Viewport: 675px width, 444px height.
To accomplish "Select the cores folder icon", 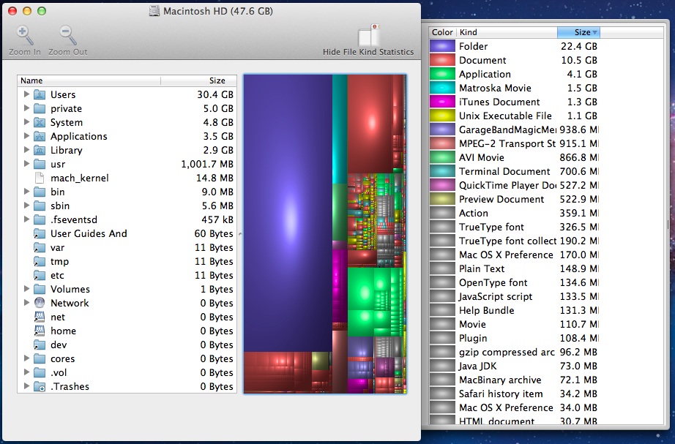I will pos(40,359).
